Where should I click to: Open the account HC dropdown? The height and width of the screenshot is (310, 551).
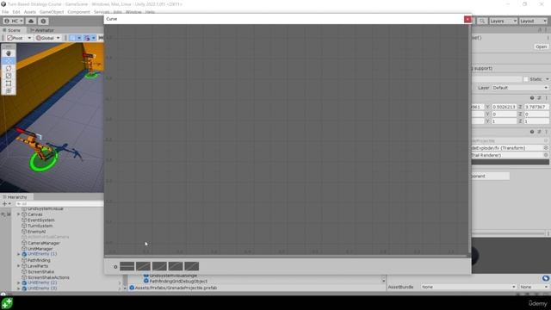tap(14, 21)
